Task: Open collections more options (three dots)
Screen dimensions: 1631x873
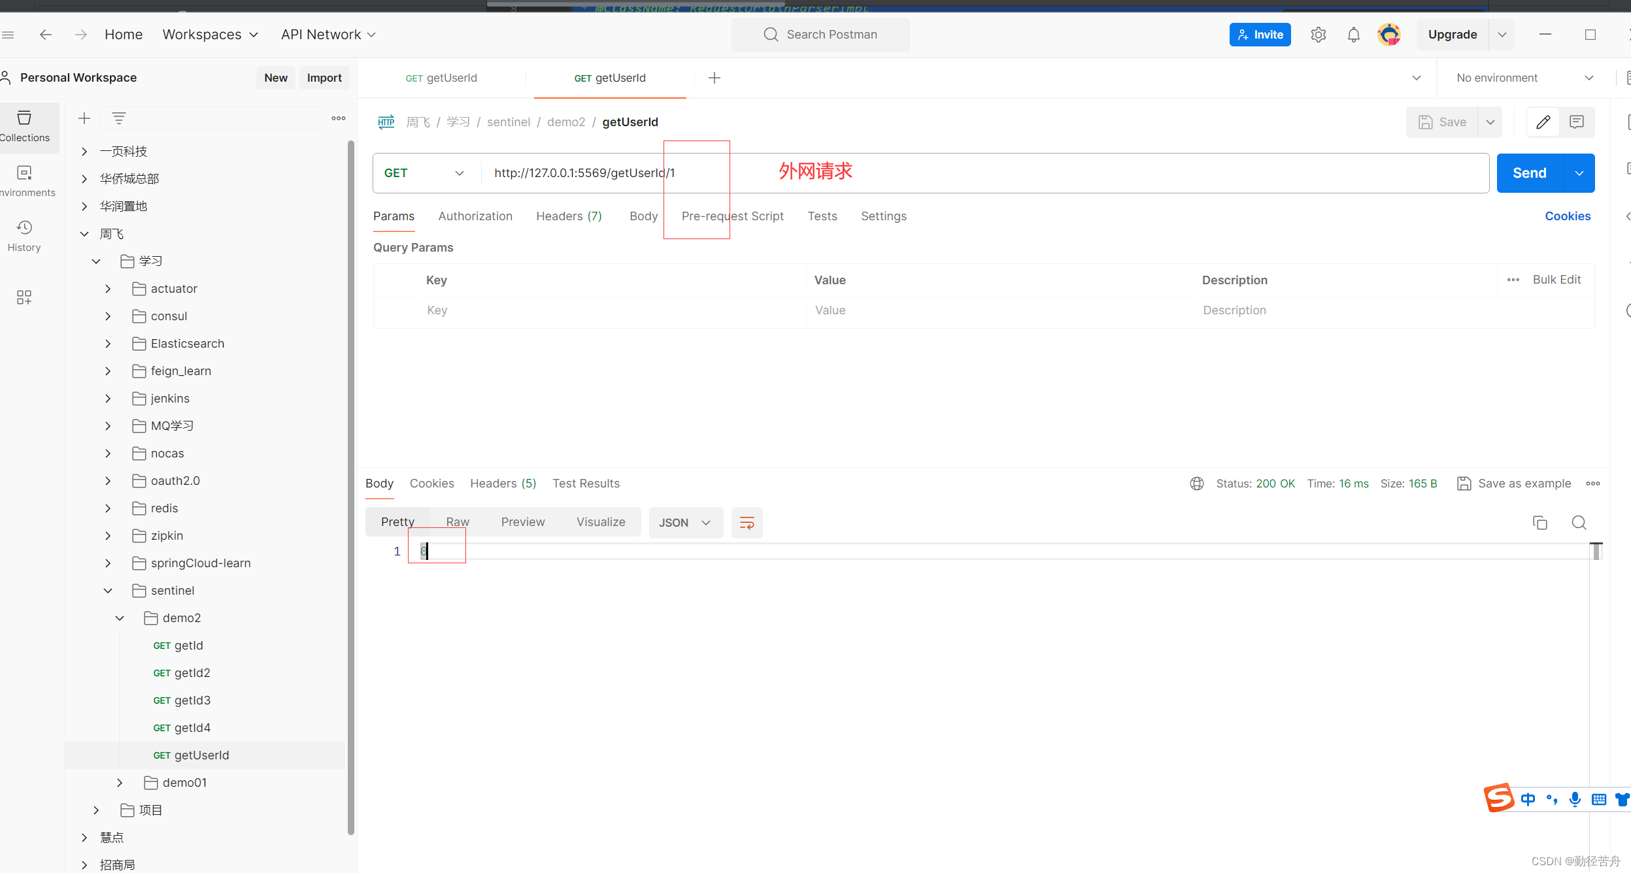Action: pyautogui.click(x=339, y=118)
